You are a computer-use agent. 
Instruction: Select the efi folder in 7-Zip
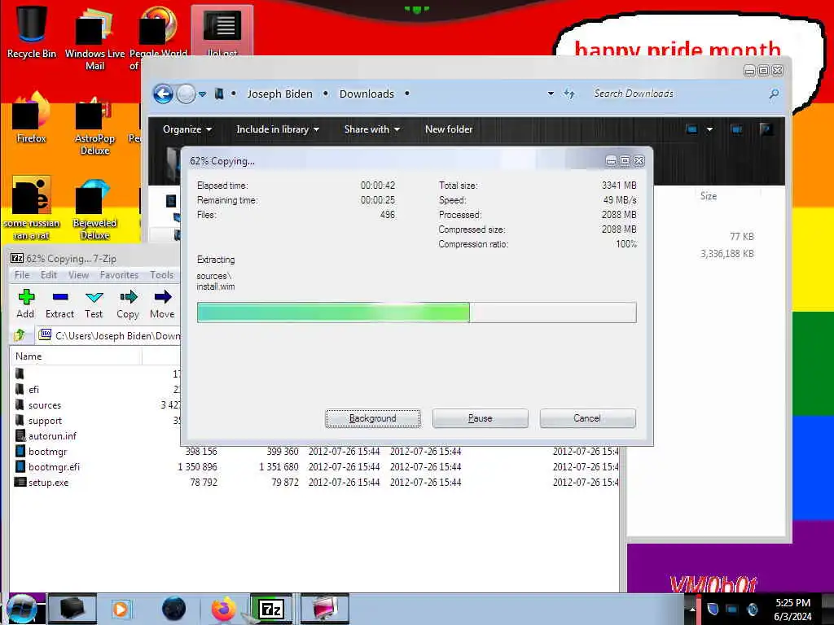(33, 390)
